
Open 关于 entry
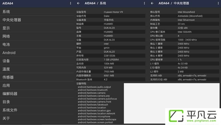[37, 118]
